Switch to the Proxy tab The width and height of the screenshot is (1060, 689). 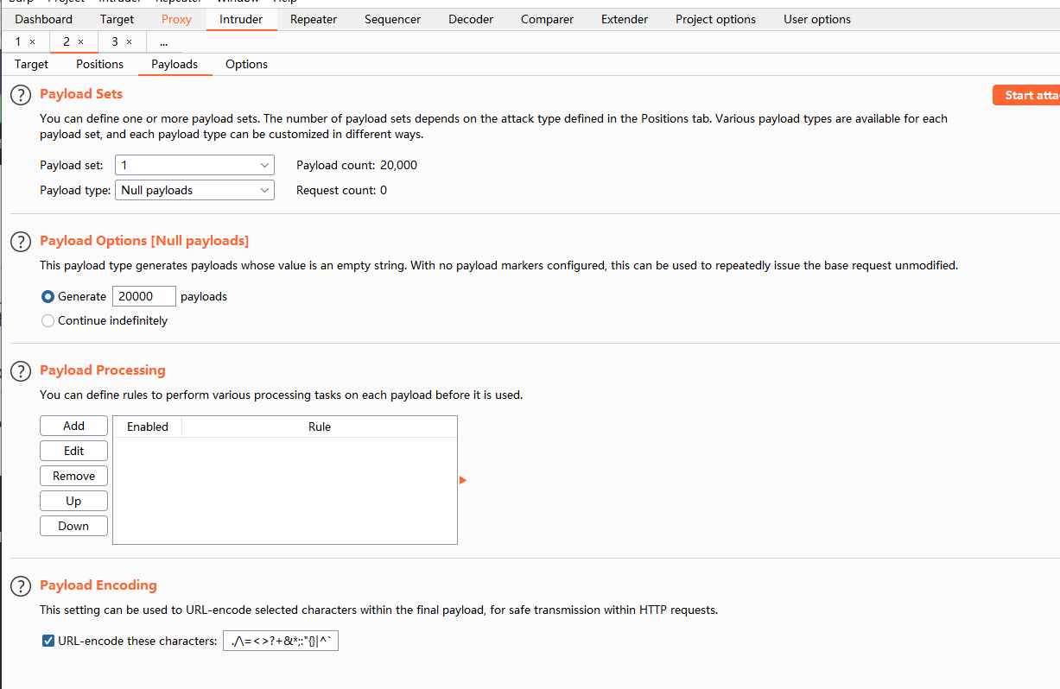pos(177,19)
